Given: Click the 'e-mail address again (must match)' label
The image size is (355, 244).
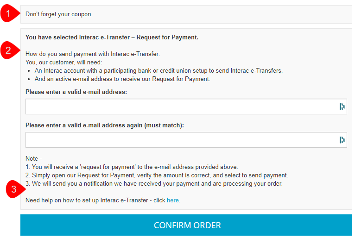Looking at the screenshot, I should click(x=104, y=125).
